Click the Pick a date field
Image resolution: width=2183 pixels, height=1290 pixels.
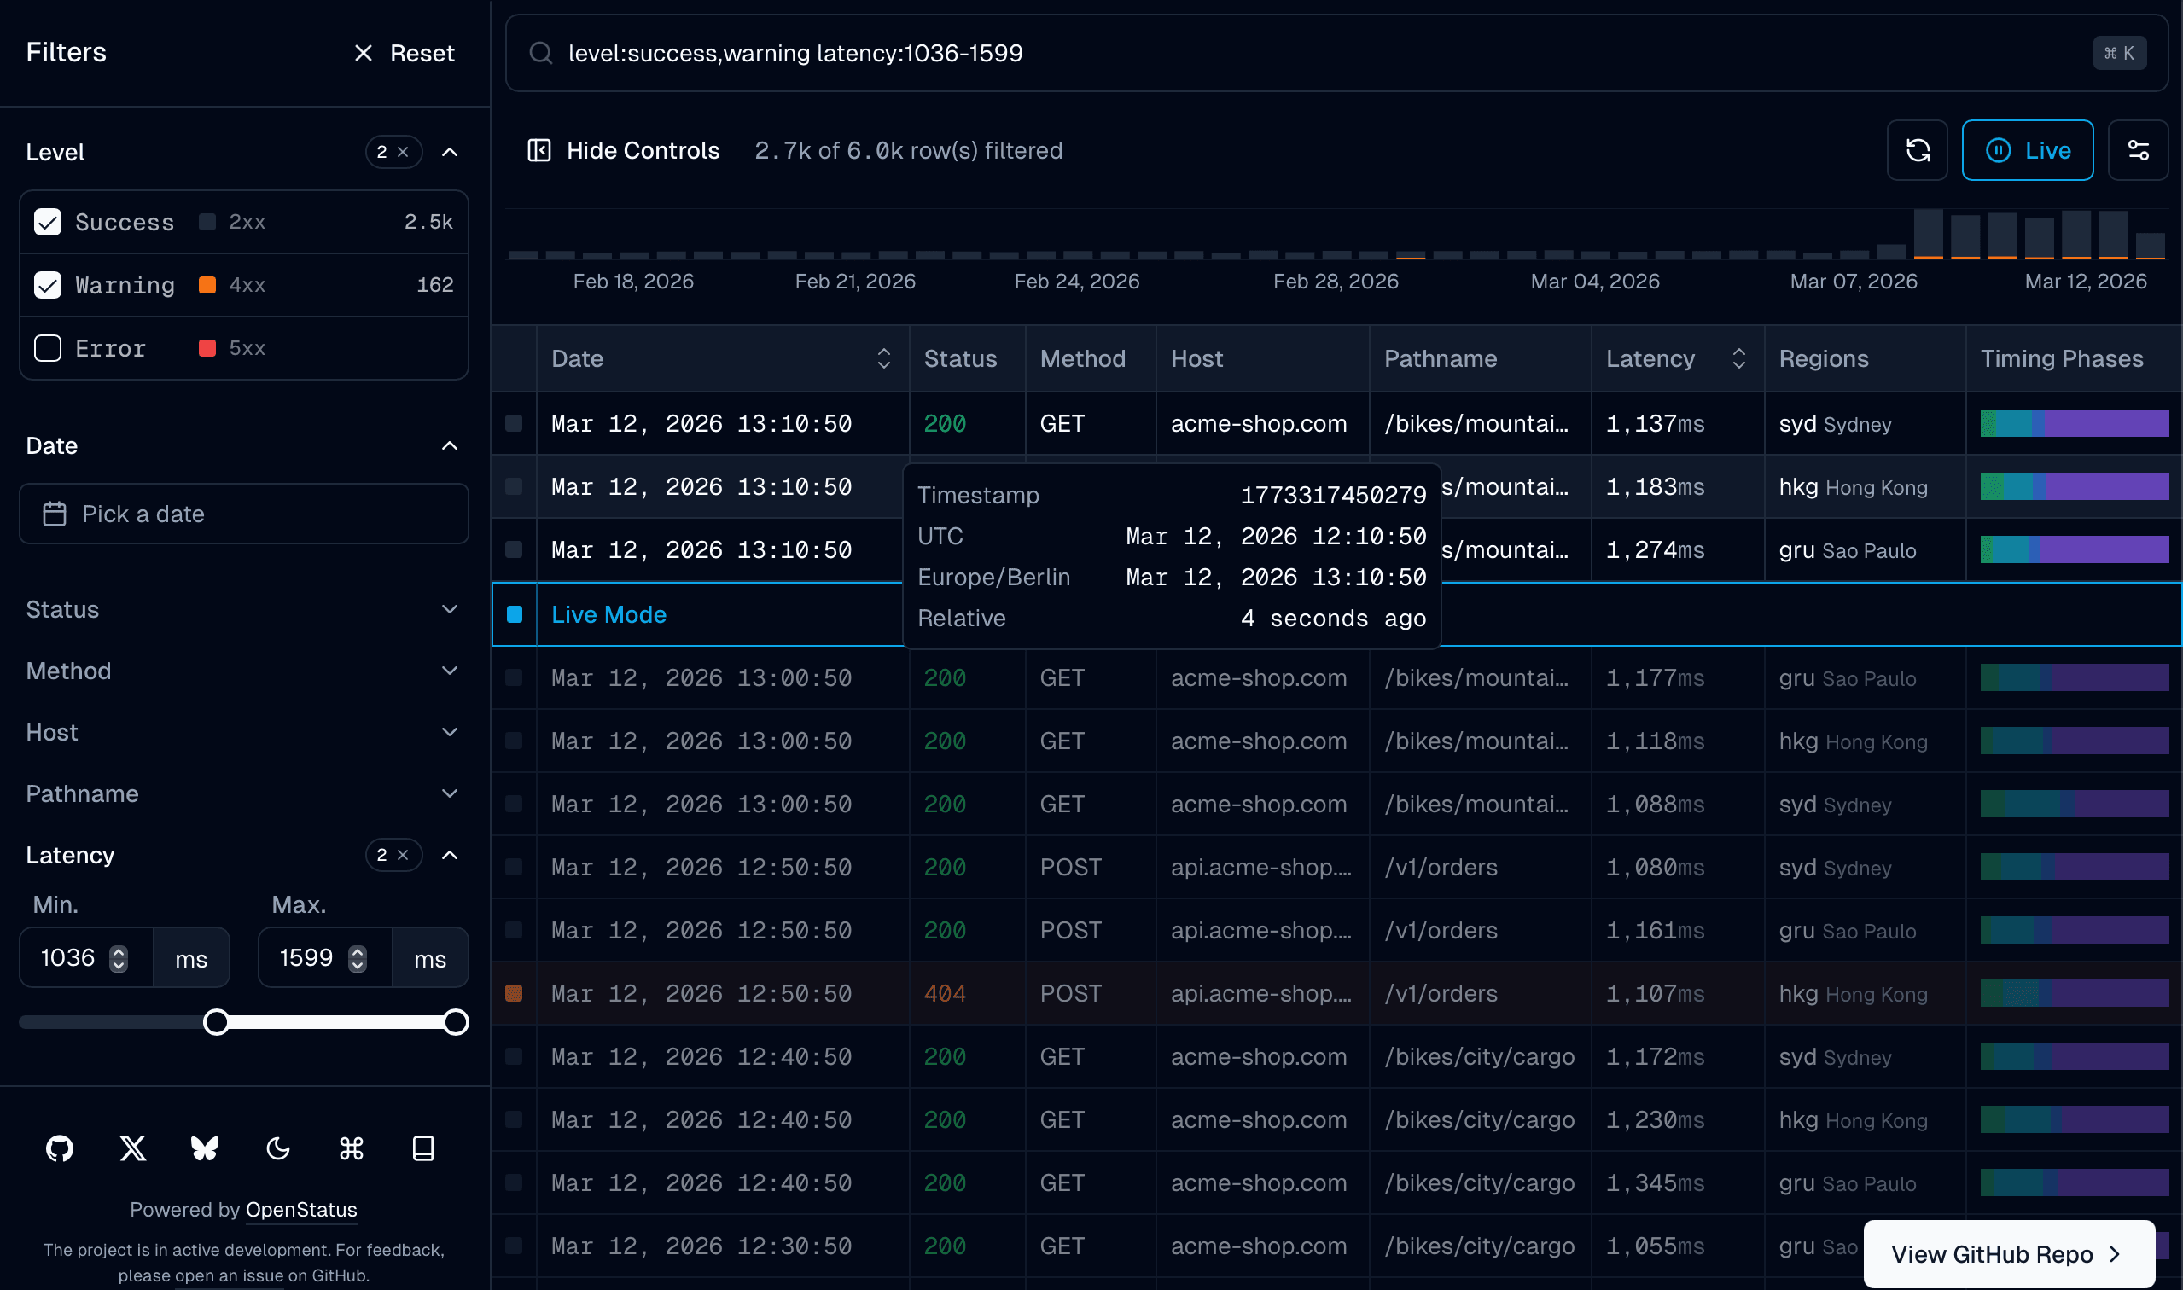[243, 513]
